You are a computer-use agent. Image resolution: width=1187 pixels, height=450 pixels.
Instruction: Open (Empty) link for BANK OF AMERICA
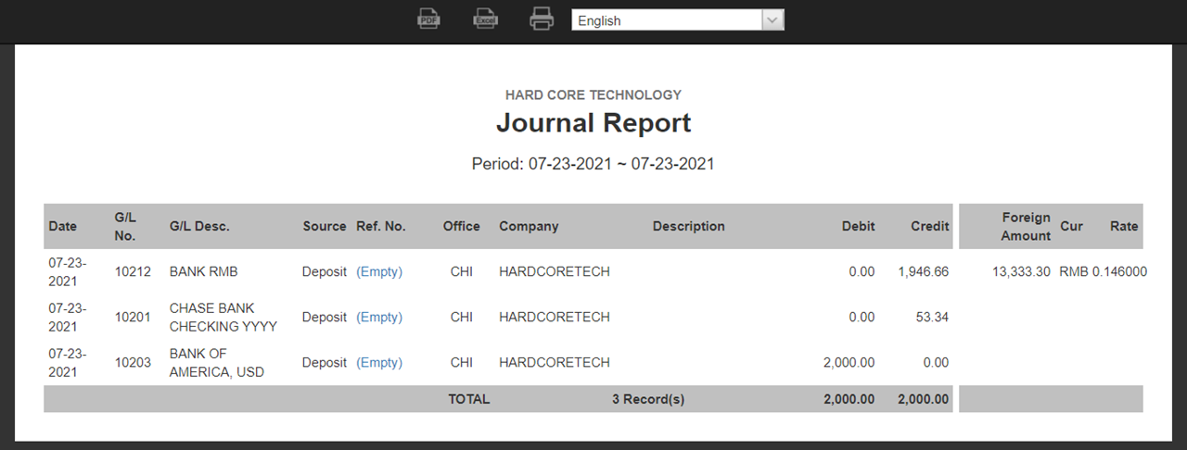(379, 362)
